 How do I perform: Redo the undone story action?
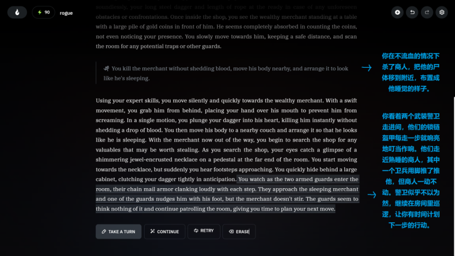[x=427, y=12]
